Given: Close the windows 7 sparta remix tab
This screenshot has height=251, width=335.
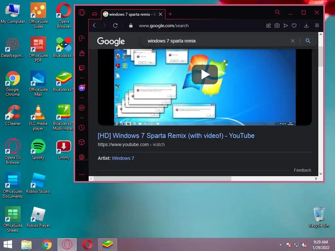Looking at the screenshot, I should click(x=160, y=14).
